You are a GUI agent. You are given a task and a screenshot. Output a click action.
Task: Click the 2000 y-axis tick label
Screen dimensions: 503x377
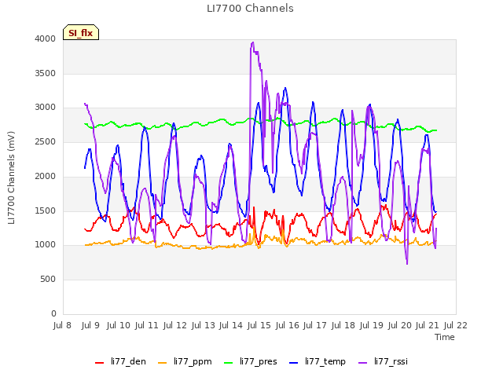point(46,176)
